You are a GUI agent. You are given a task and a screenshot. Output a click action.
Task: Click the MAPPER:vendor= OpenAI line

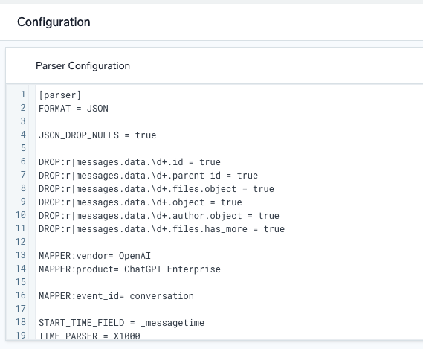(x=94, y=256)
